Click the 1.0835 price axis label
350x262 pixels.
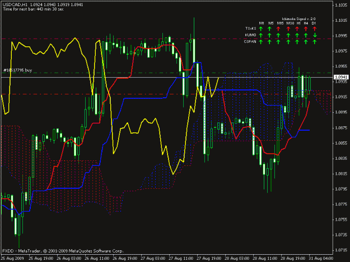tap(341, 159)
